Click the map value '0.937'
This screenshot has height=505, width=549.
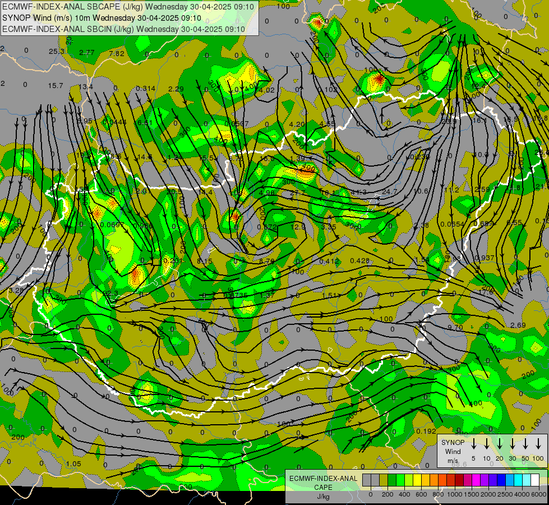(484, 258)
